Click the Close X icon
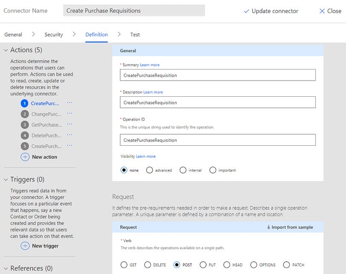This screenshot has width=346, height=274. pyautogui.click(x=322, y=11)
